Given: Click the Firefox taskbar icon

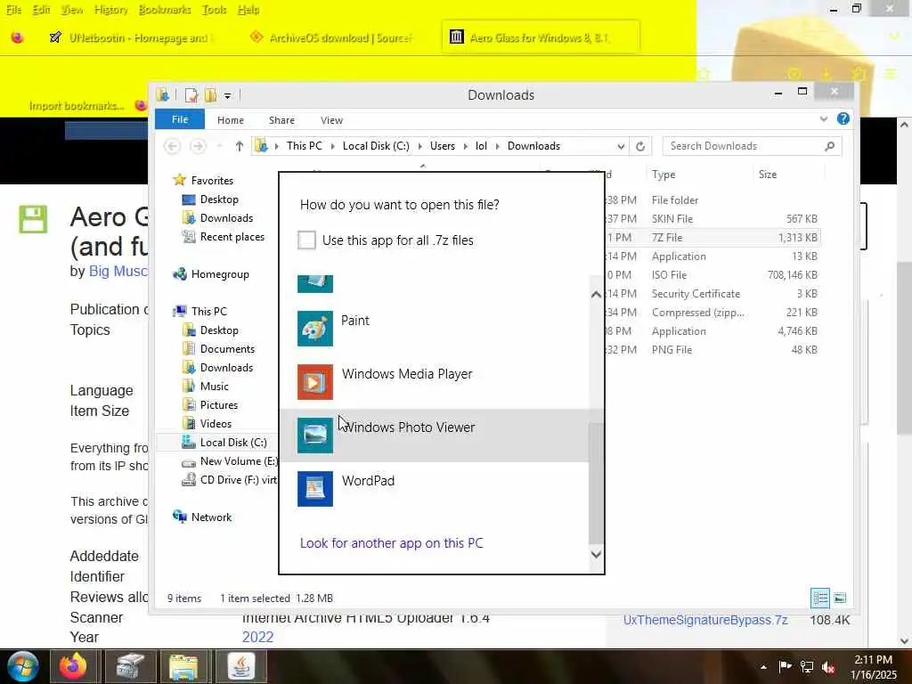Looking at the screenshot, I should tap(73, 666).
